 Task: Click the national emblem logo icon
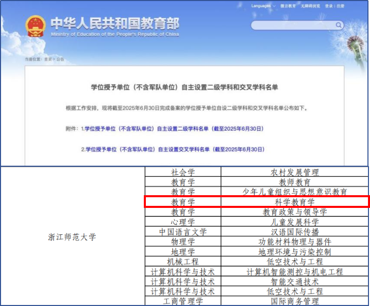[35, 26]
